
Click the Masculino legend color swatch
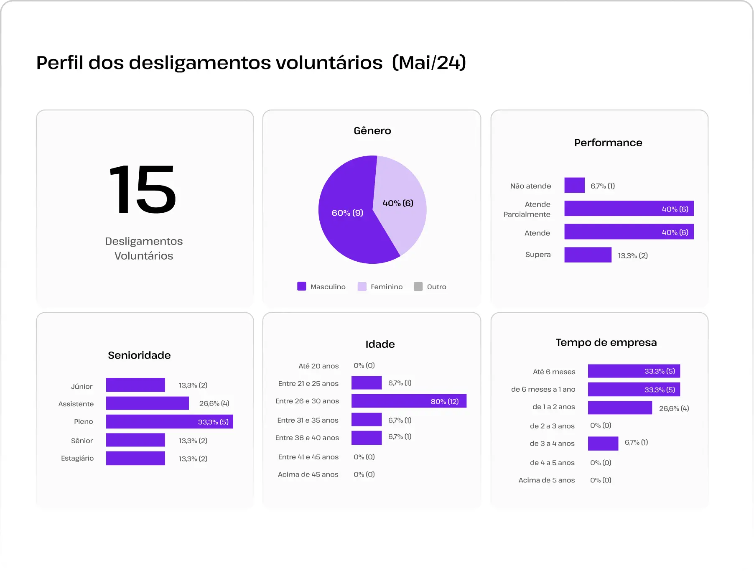301,286
